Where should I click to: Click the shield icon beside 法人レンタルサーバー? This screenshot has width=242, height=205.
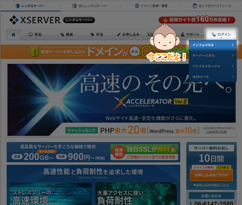[75, 6]
